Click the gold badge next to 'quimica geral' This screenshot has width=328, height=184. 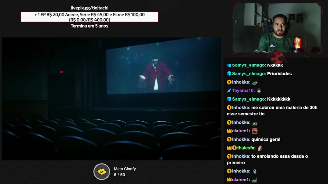(229, 139)
